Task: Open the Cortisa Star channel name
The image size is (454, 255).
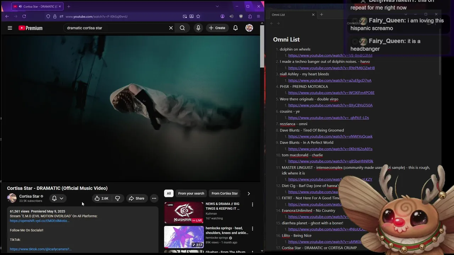Action: (29, 196)
